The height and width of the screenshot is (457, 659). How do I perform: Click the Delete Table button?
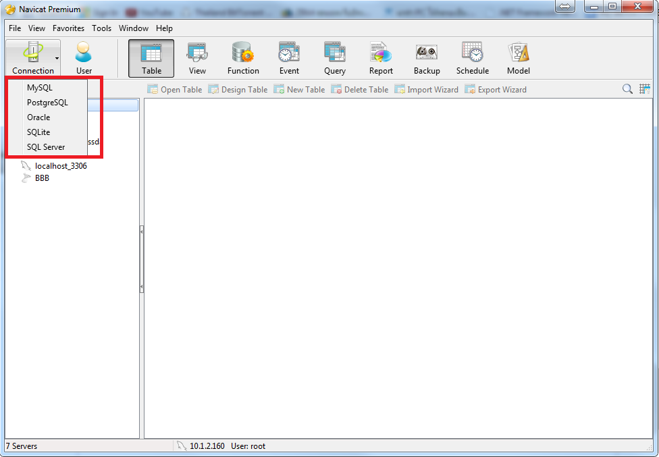coord(359,90)
